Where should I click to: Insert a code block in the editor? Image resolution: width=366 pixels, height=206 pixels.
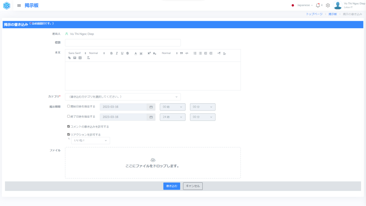187,53
